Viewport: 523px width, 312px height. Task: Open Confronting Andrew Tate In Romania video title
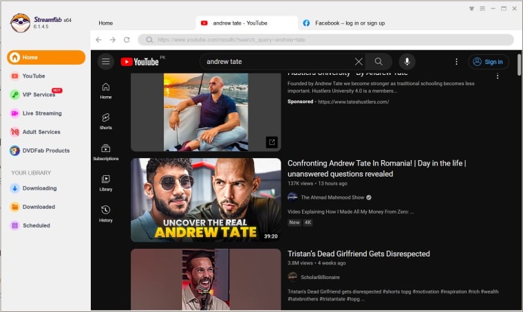[377, 168]
